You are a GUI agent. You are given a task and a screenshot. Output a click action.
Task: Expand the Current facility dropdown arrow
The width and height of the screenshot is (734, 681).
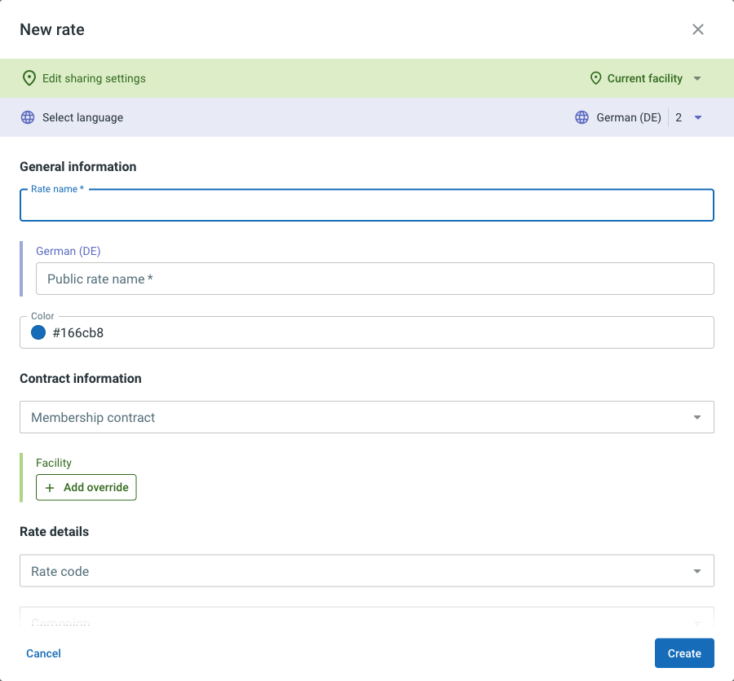(697, 78)
